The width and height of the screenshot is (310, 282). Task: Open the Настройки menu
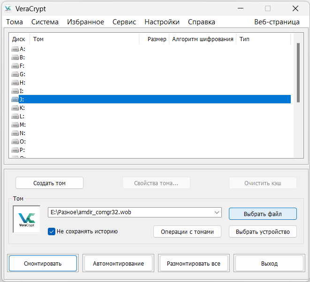pos(162,22)
